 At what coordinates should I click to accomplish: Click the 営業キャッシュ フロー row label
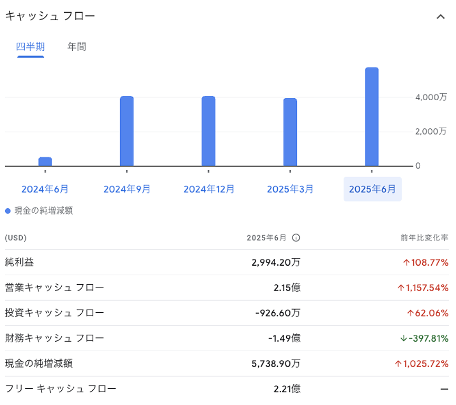54,288
